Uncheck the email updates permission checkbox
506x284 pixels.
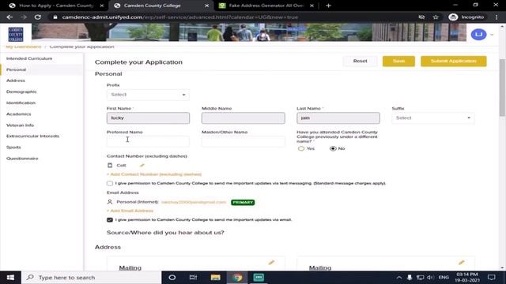(110, 219)
